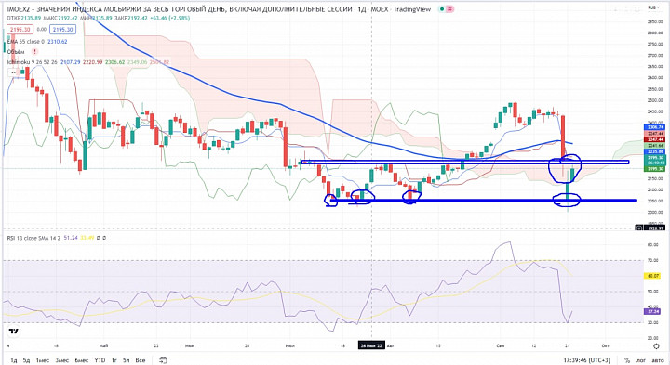Click the RSI 13 close SMA indicator label
The width and height of the screenshot is (670, 365).
[x=33, y=238]
